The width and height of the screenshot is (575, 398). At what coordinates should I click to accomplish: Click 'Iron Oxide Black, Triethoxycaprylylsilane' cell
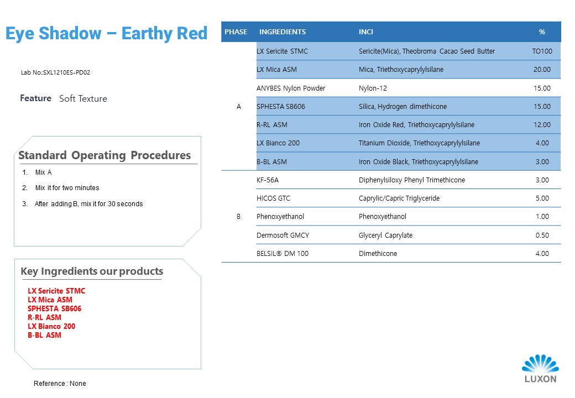coord(418,162)
